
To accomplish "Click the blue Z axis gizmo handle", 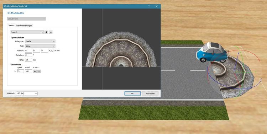I will pos(239,54).
